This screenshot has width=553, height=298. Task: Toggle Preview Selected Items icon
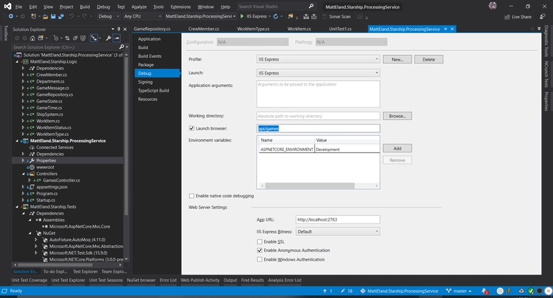[117, 38]
